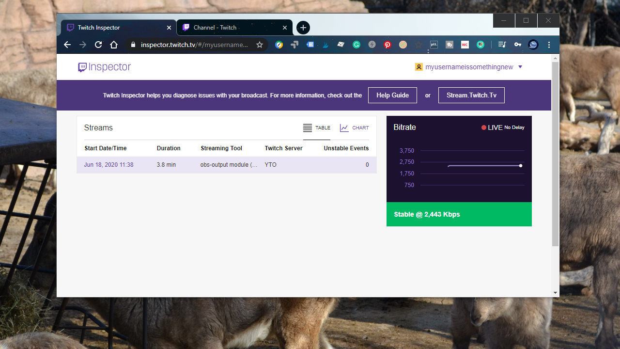Click the compass-style extension icon
Screen dimensions: 620x349
(279, 45)
